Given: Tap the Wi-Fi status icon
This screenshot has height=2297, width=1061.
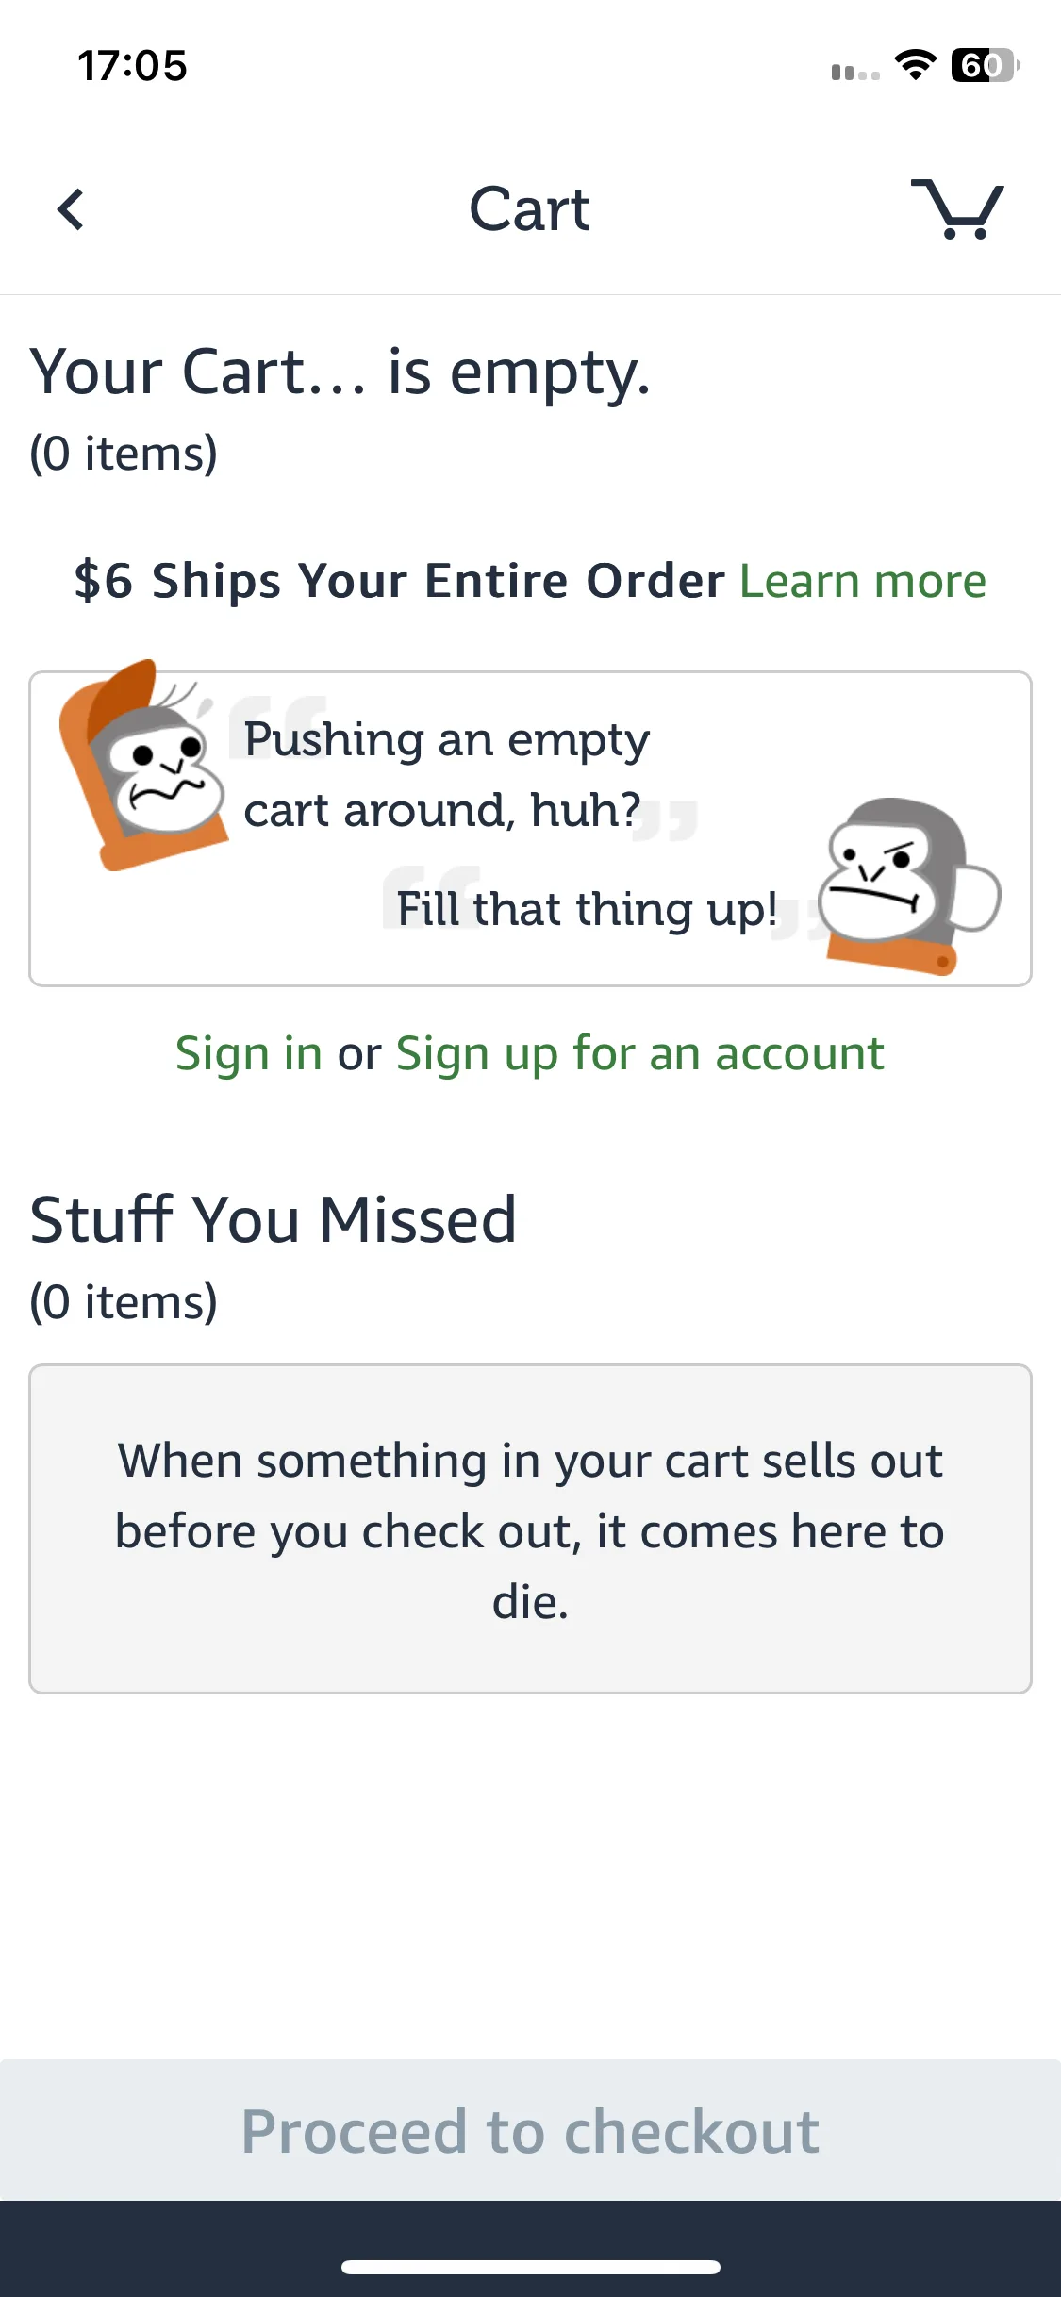Looking at the screenshot, I should pos(915,65).
